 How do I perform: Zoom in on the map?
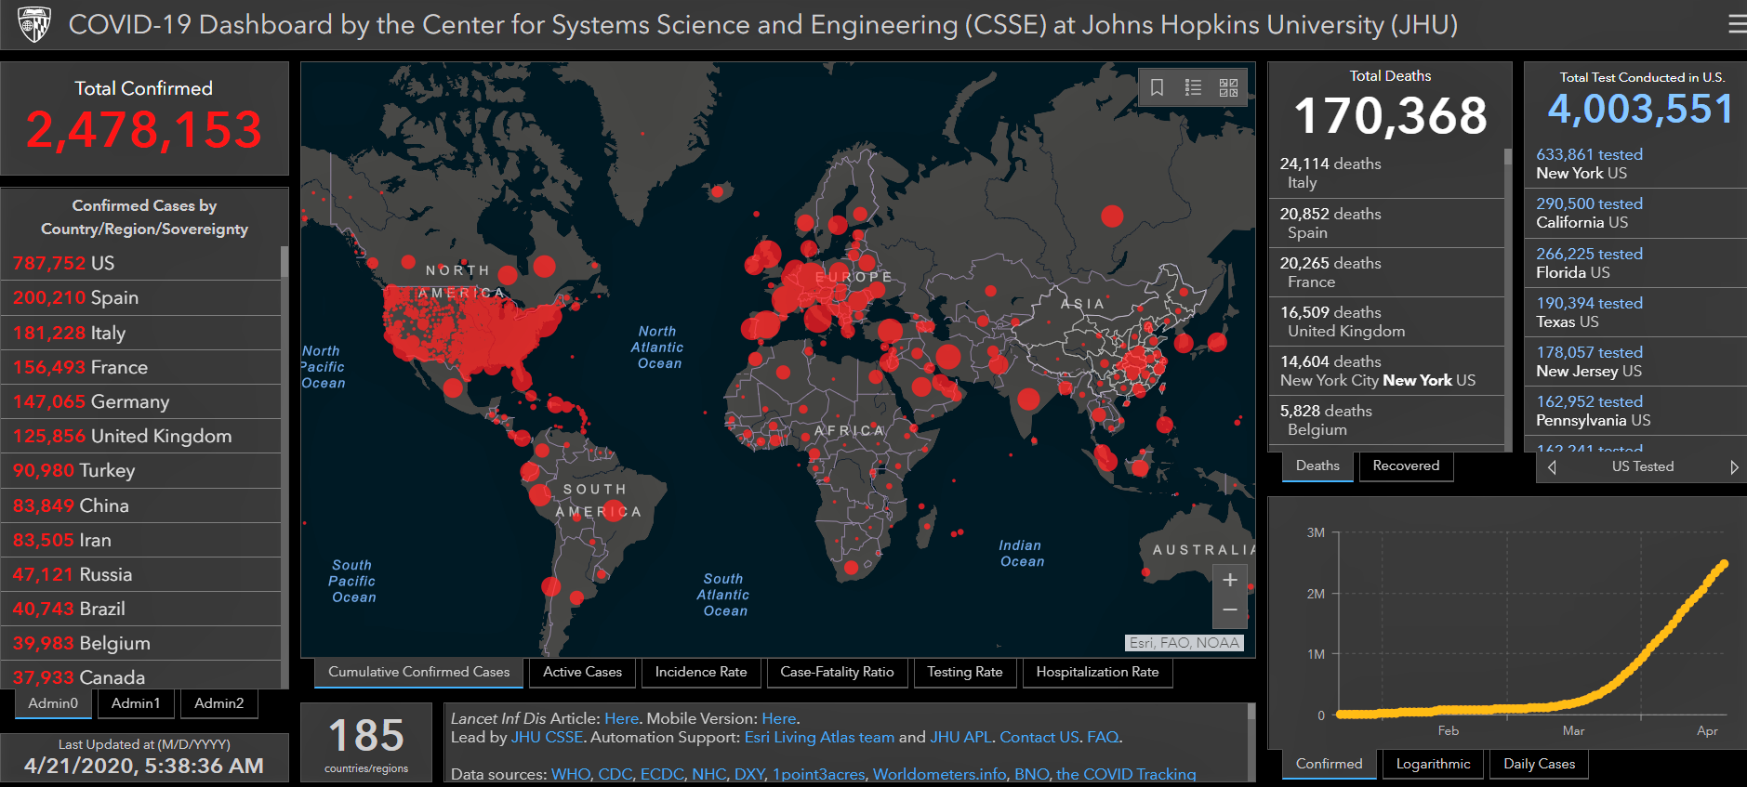pos(1229,580)
